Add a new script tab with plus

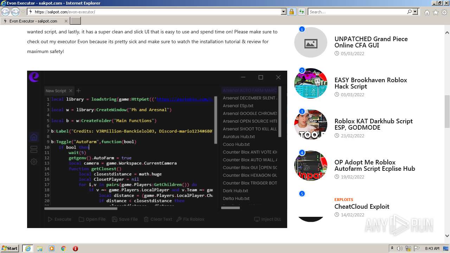[78, 91]
